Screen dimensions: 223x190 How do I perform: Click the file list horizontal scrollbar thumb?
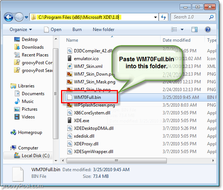point(116,161)
